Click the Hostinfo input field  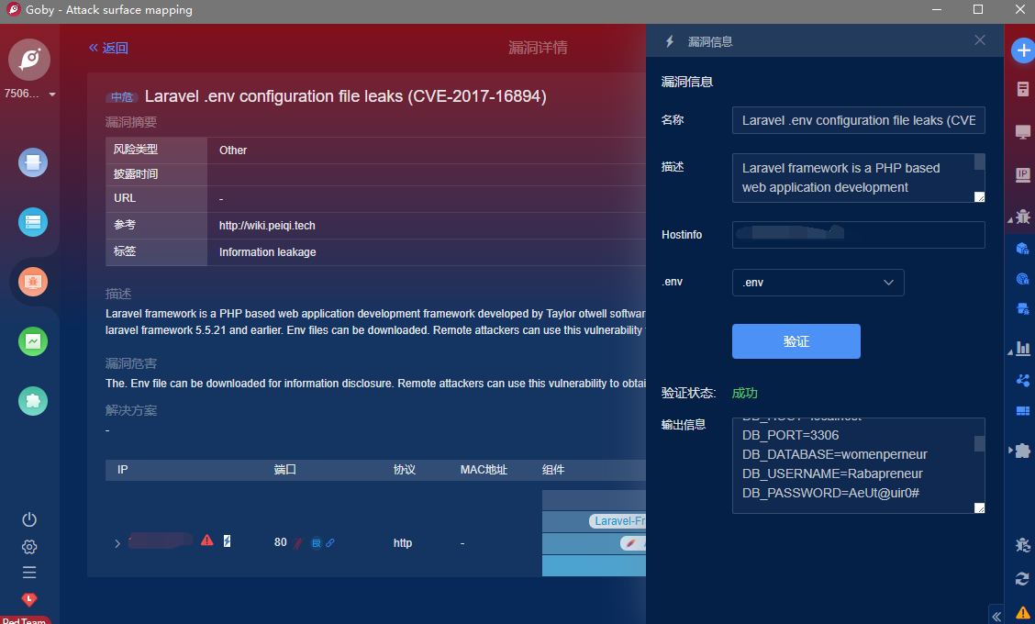tap(858, 235)
